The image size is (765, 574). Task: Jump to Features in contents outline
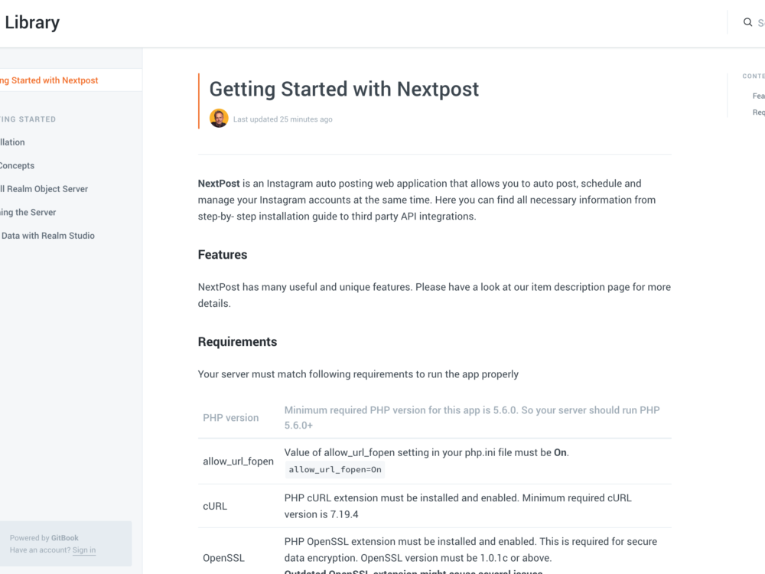tap(758, 96)
